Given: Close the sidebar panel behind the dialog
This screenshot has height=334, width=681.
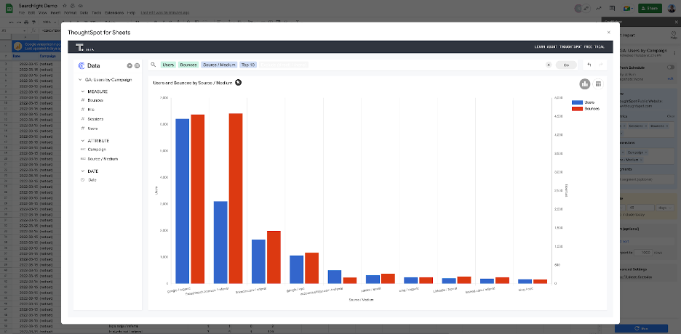Looking at the screenshot, I should [676, 22].
